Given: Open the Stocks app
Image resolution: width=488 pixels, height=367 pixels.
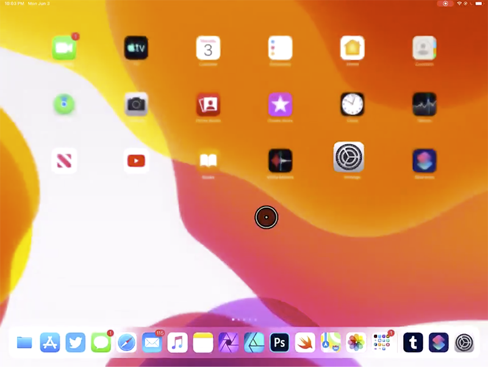Looking at the screenshot, I should click(424, 104).
